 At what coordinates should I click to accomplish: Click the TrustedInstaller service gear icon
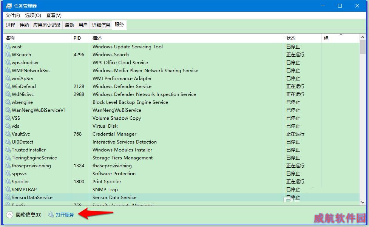[8, 150]
